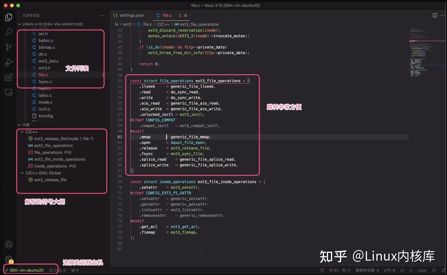
Task: Collapse the C/C++ outline group
Action: point(22,132)
